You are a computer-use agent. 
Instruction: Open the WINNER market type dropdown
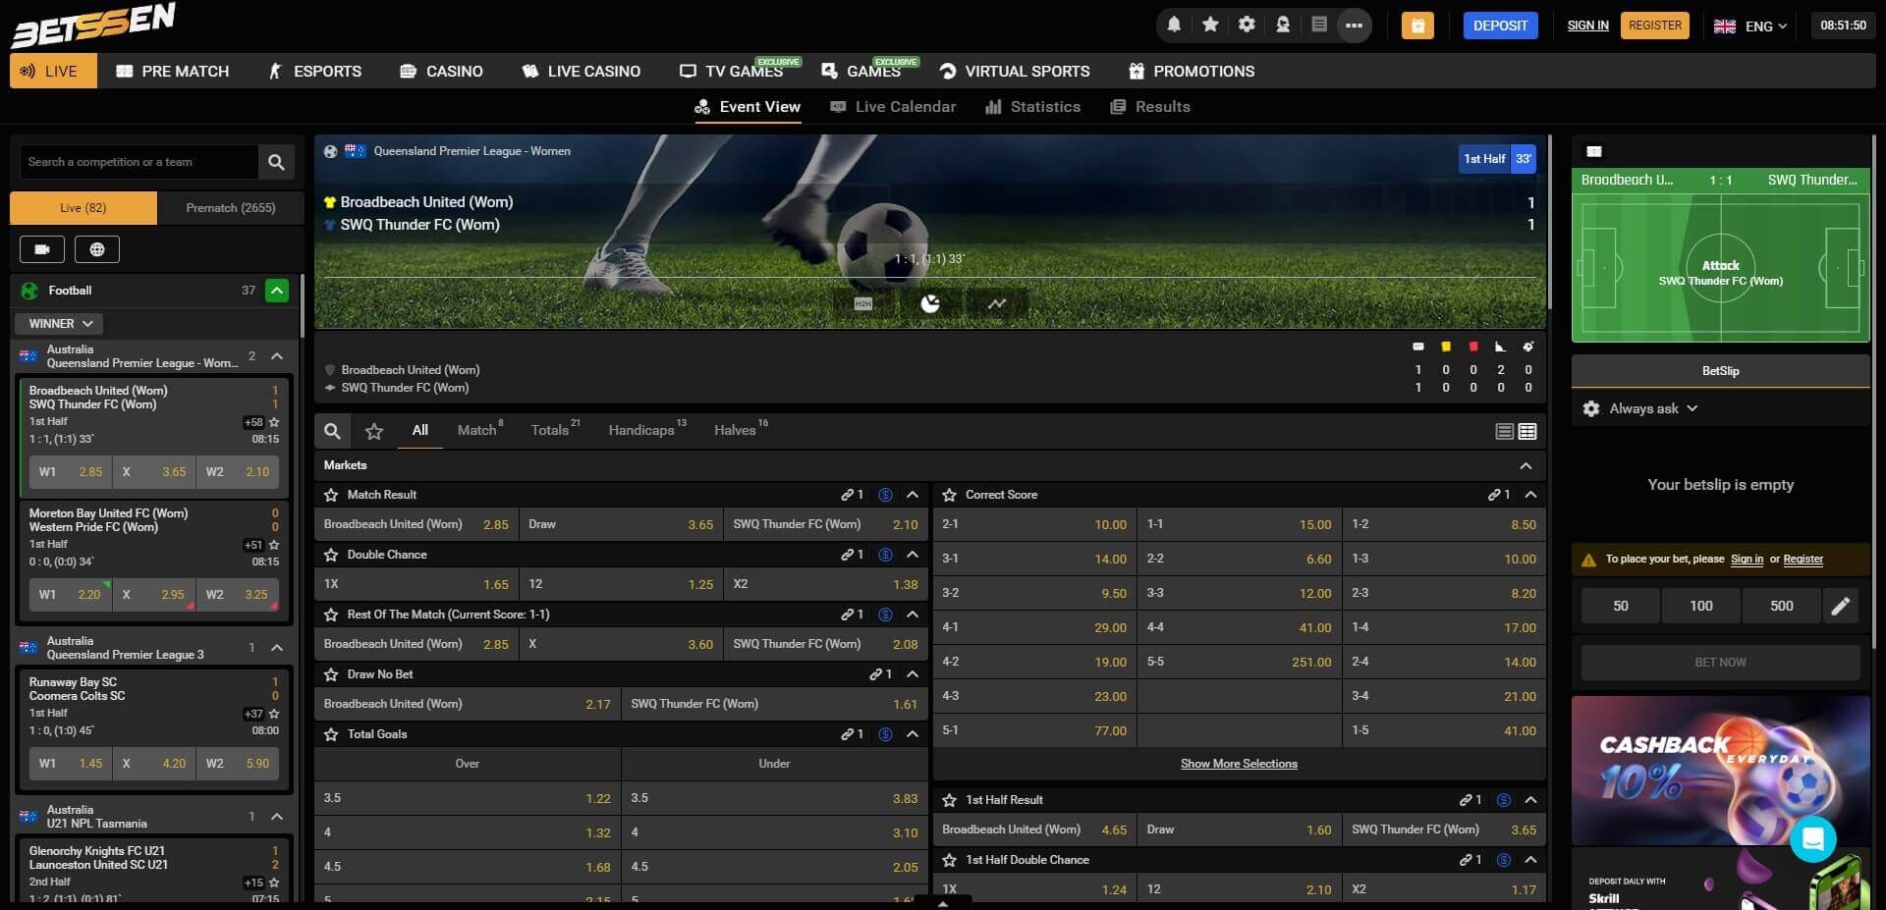[59, 323]
